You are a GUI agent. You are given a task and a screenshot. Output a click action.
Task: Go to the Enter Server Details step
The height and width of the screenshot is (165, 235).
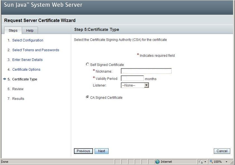click(x=27, y=60)
